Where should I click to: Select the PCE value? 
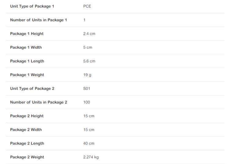(87, 6)
